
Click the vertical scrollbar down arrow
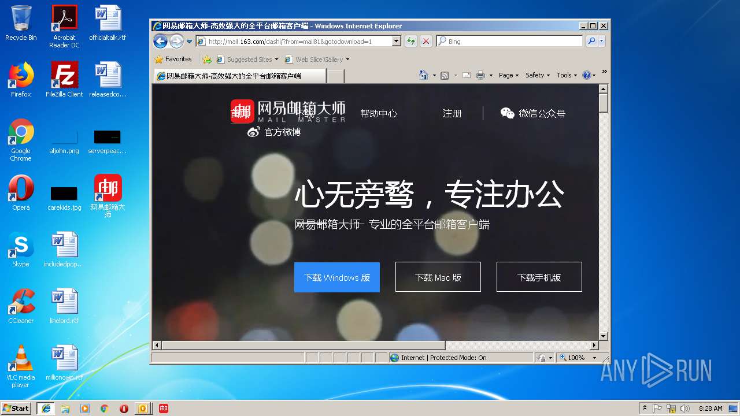tap(604, 336)
